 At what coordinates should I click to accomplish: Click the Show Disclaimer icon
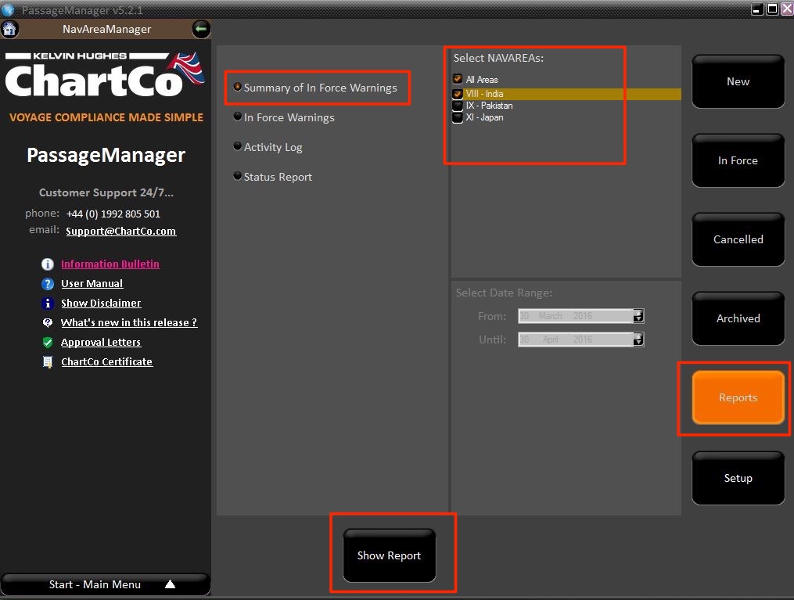tap(48, 304)
